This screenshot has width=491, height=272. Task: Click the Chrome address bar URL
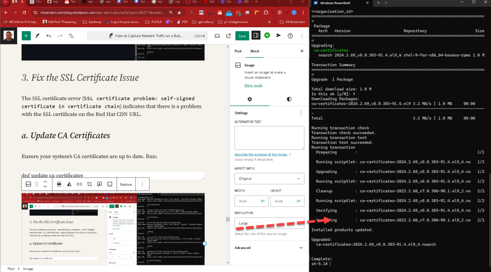tap(102, 12)
